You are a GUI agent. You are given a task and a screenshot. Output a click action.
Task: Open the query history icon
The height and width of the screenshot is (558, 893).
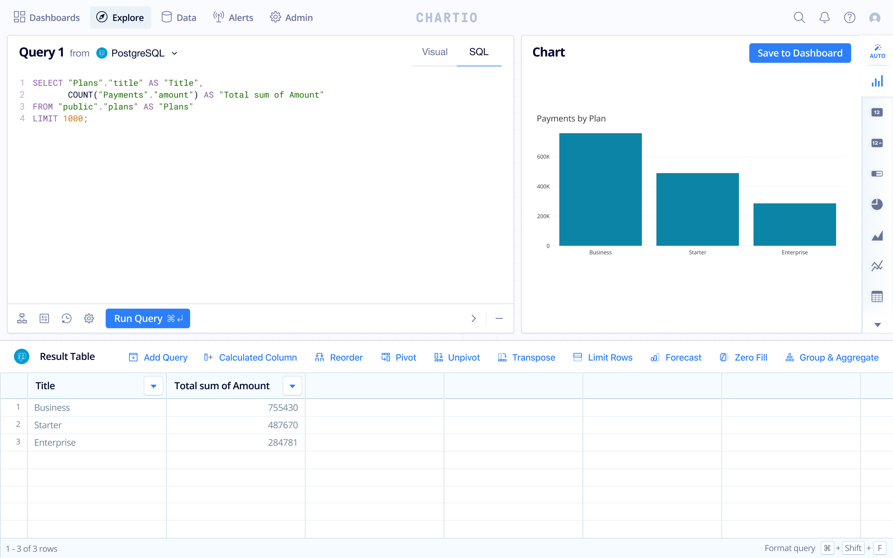click(66, 318)
